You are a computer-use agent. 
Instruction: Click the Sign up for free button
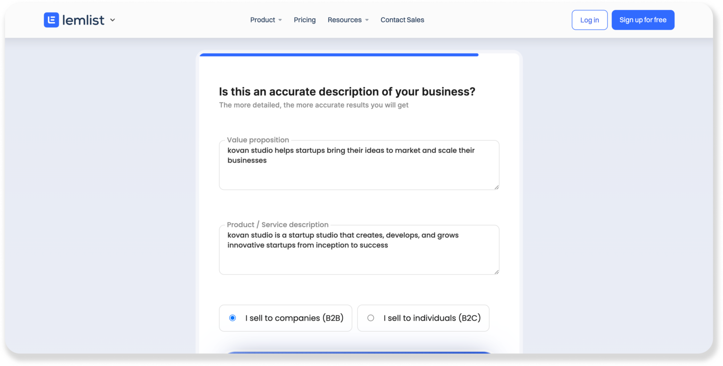(643, 20)
